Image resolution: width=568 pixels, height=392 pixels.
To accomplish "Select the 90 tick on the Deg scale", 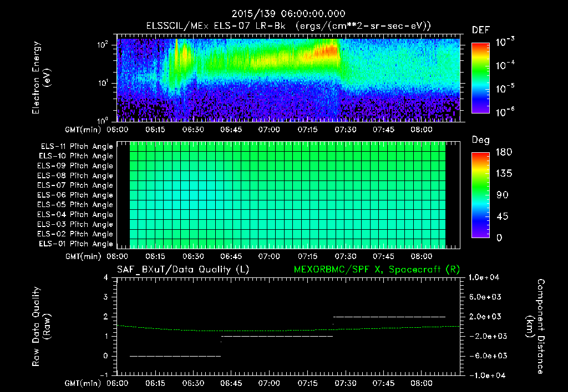I will click(x=503, y=195).
